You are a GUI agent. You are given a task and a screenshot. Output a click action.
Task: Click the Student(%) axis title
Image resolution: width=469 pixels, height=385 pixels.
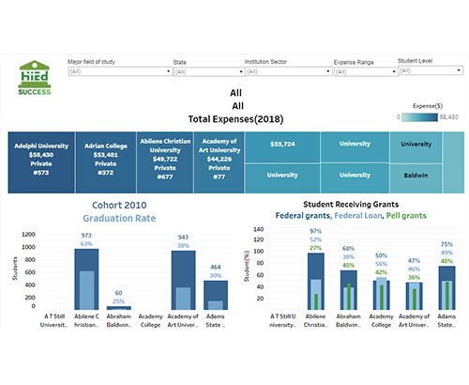247,266
